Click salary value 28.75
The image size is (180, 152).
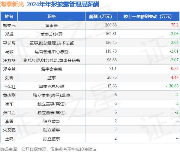click(112, 78)
